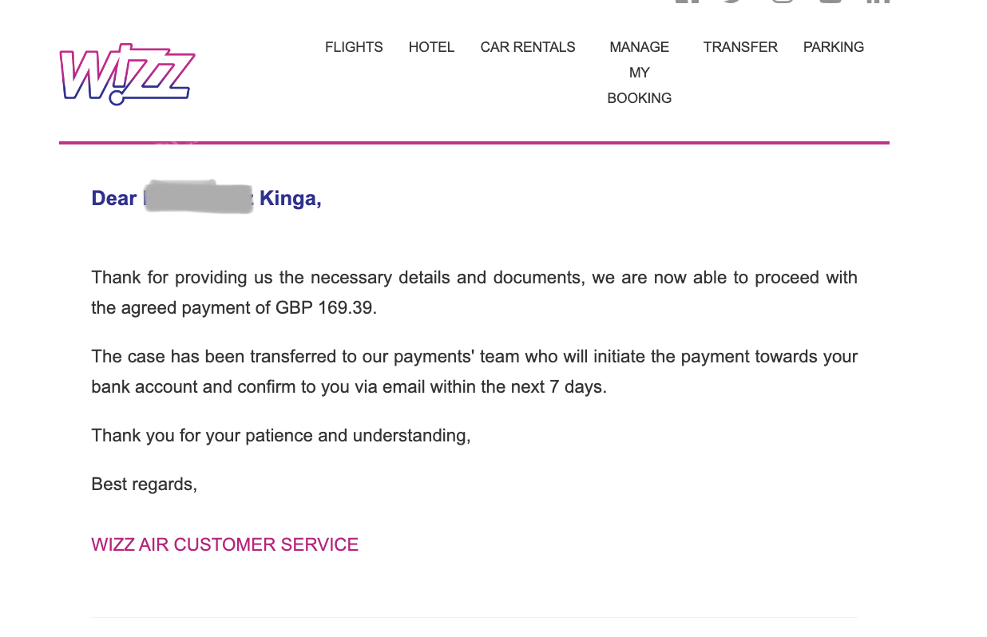Choose the TRANSFER navigation link
This screenshot has height=637, width=987.
coord(740,47)
